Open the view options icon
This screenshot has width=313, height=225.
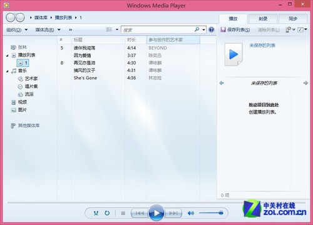pyautogui.click(x=109, y=29)
